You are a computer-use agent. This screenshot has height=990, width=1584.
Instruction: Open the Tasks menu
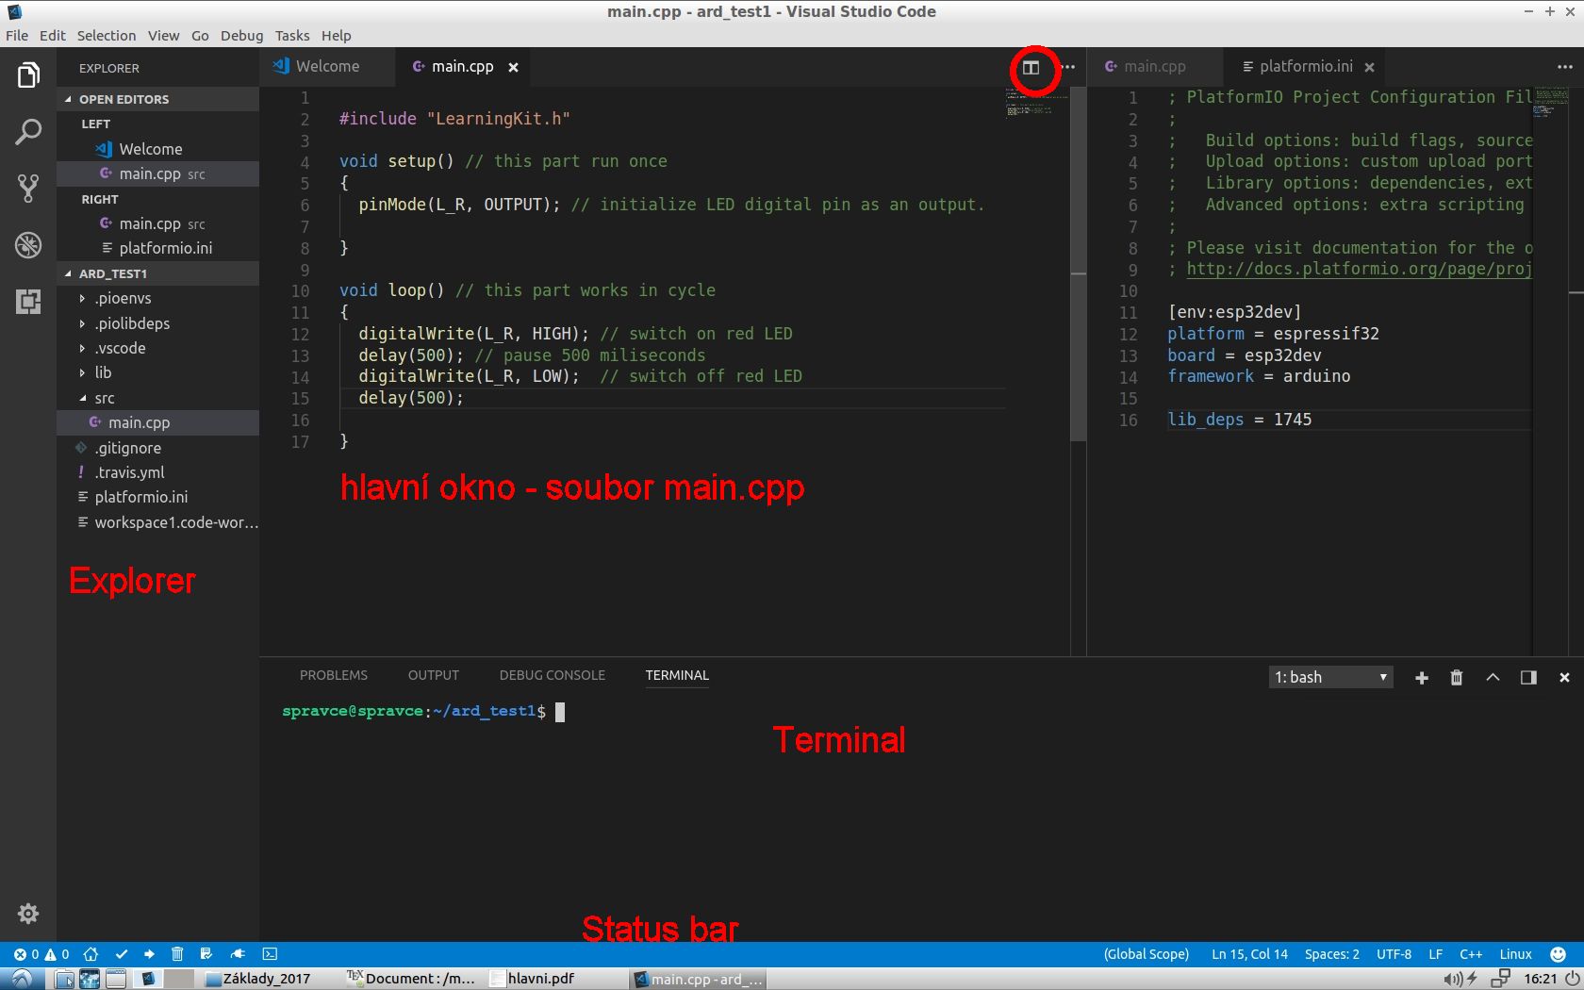click(292, 36)
